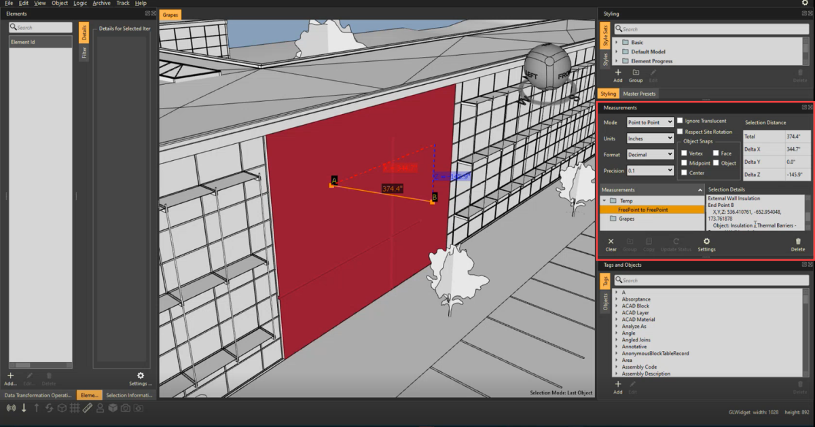Switch to the Styles vertical tab
Screen dimensions: 815x427
pyautogui.click(x=605, y=60)
